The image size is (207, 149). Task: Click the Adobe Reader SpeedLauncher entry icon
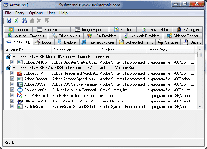pos(20,79)
